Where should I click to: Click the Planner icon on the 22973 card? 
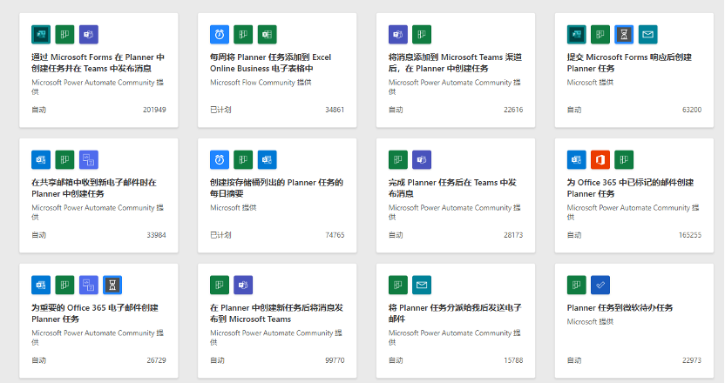coord(576,285)
